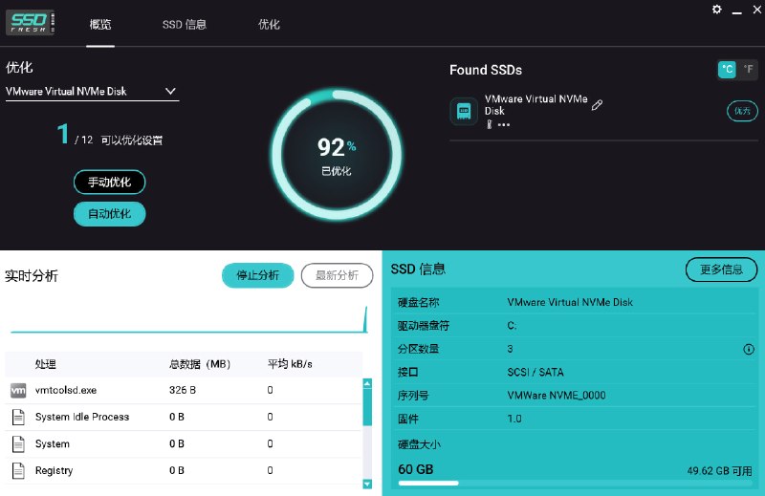765x496 pixels.
Task: Click the 326 B value for vmtoolsd.exe
Action: 183,390
